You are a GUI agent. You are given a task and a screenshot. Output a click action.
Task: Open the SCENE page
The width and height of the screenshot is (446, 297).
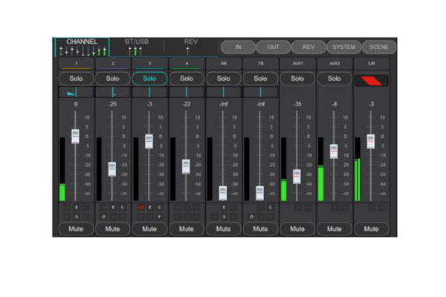pyautogui.click(x=379, y=48)
